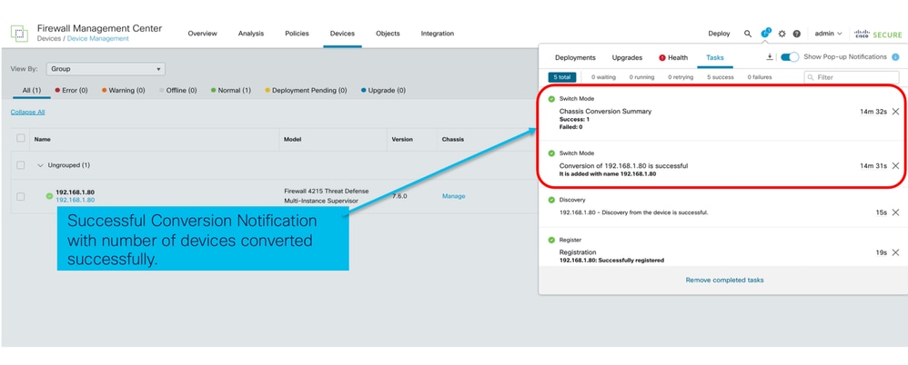Click green status icon of Register task
The height and width of the screenshot is (365, 908).
(551, 240)
